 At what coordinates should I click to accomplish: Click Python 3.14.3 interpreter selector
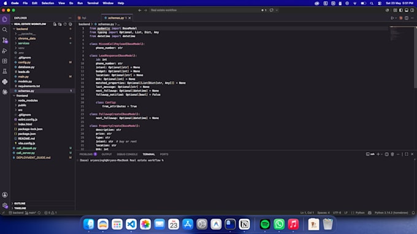[391, 213]
